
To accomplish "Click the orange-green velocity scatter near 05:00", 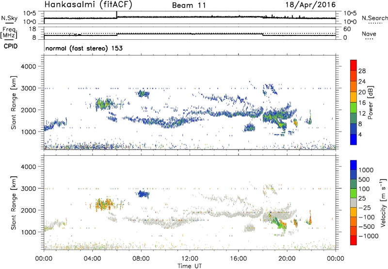I will [105, 204].
